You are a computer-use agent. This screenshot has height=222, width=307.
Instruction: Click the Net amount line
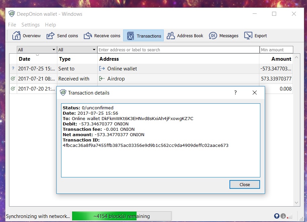point(103,135)
